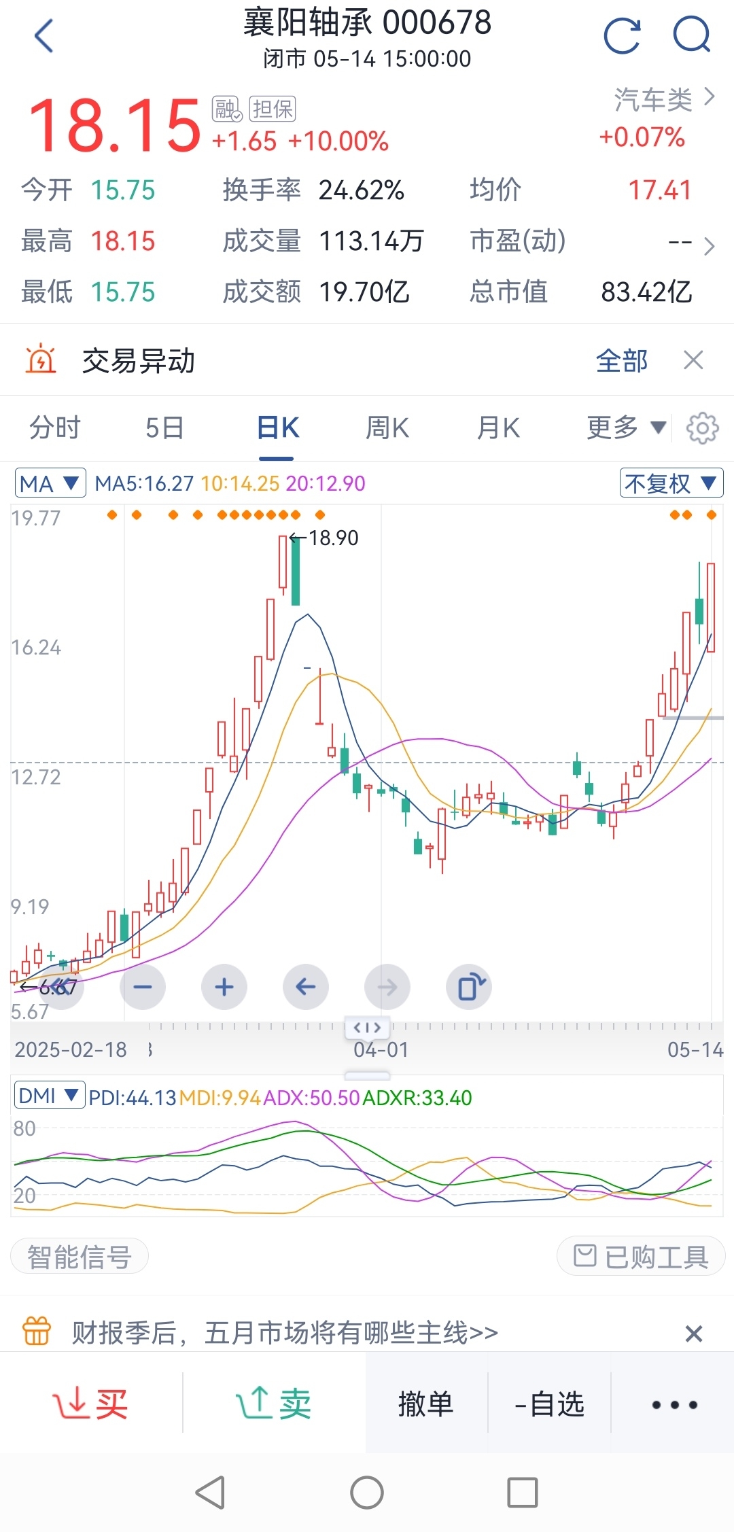Rotate chart to landscape view
734x1532 pixels.
pyautogui.click(x=469, y=987)
